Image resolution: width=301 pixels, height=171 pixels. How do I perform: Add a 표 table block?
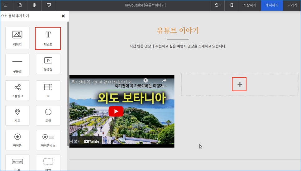coord(48,90)
